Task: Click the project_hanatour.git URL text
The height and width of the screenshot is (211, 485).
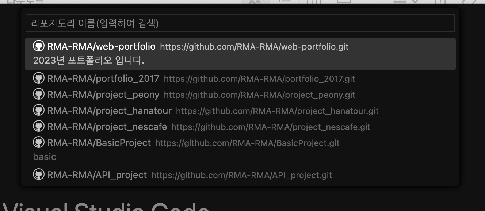Action: [x=277, y=111]
